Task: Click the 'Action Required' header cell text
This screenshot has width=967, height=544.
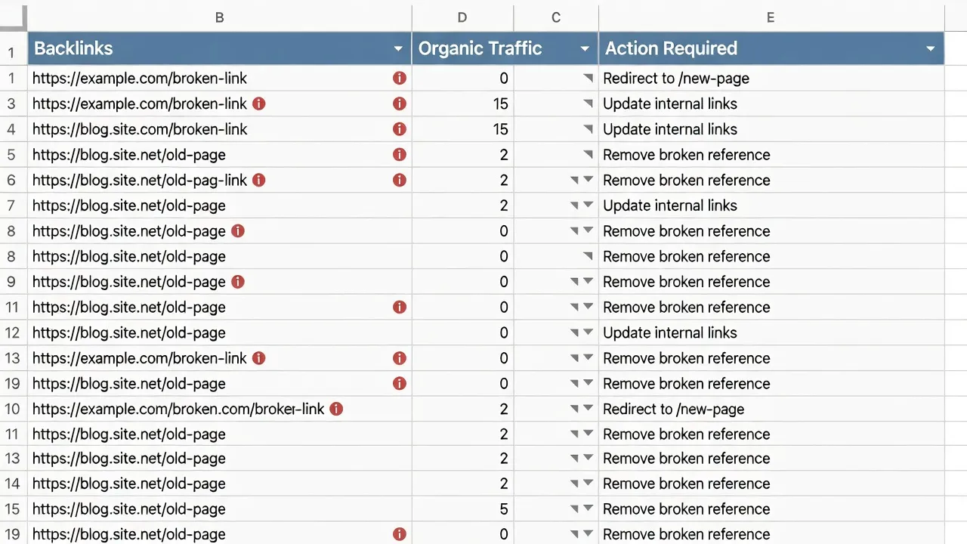Action: pyautogui.click(x=671, y=49)
